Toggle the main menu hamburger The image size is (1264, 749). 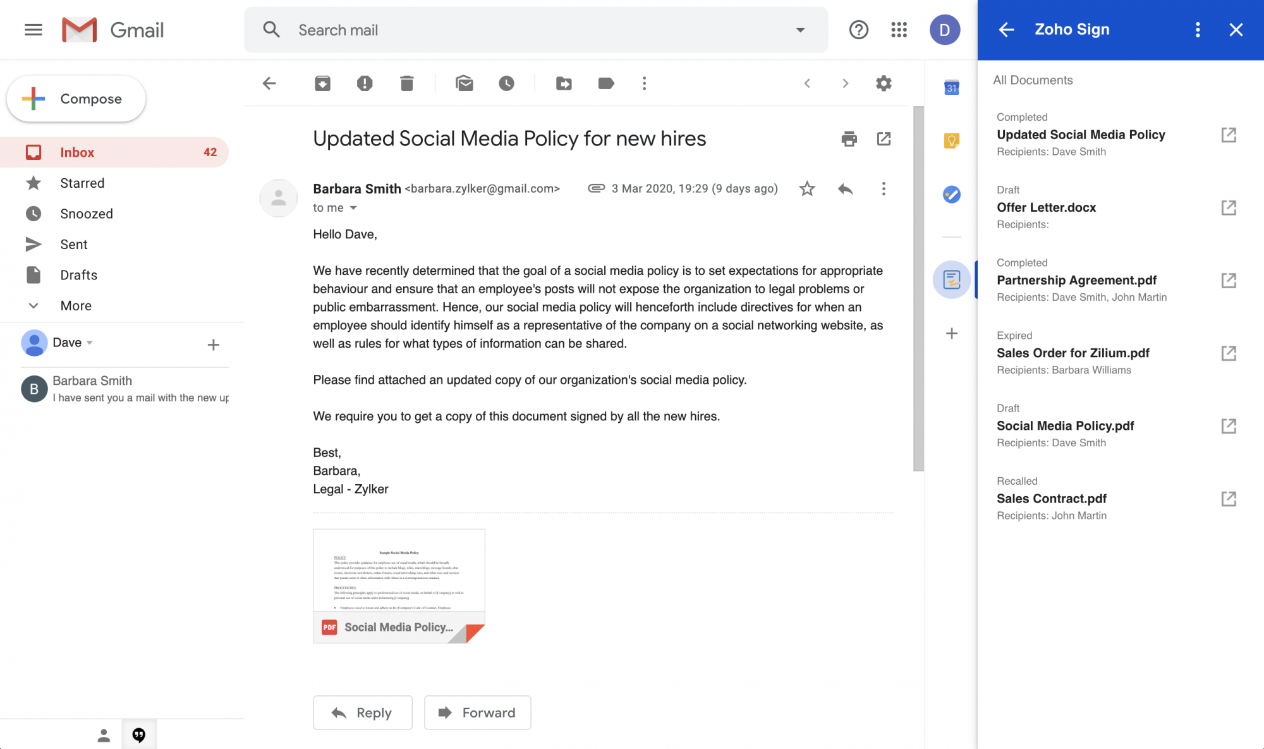[x=33, y=30]
